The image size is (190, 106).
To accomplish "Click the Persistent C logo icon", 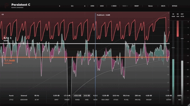I will point(7,6).
